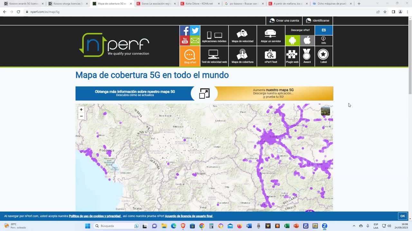Open the weather widget 20°C
The width and height of the screenshot is (412, 231).
15,226
